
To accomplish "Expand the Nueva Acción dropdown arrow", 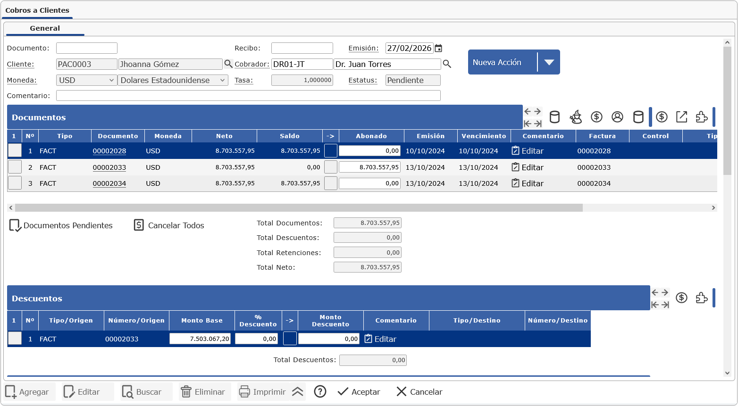I will (549, 62).
